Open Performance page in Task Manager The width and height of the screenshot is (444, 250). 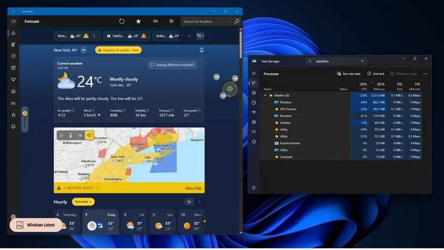(x=254, y=93)
